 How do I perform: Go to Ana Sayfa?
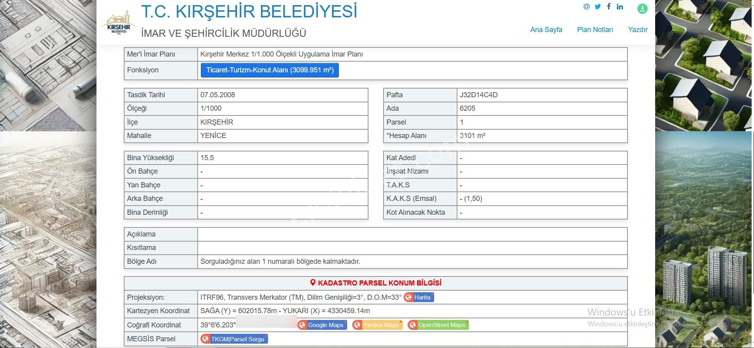tap(546, 30)
